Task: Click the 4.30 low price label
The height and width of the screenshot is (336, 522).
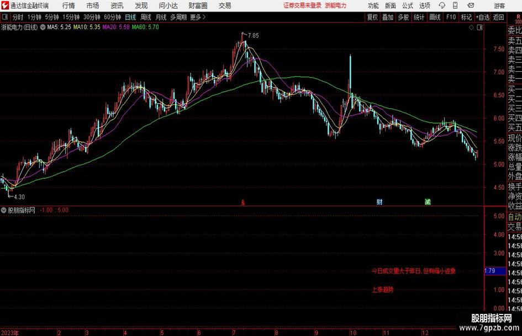Action: [x=19, y=197]
